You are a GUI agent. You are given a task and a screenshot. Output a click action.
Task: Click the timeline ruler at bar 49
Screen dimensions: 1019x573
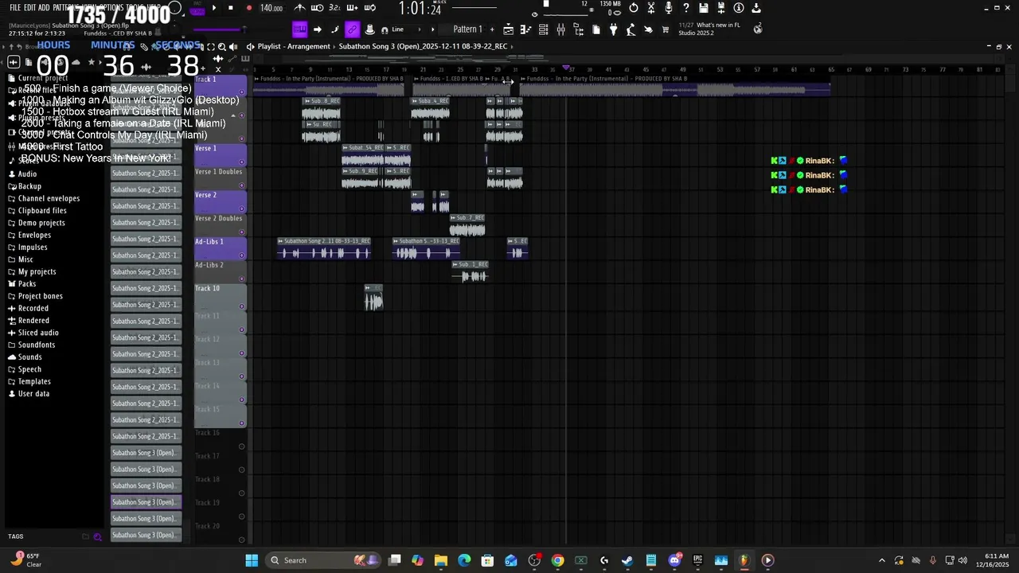click(x=683, y=69)
